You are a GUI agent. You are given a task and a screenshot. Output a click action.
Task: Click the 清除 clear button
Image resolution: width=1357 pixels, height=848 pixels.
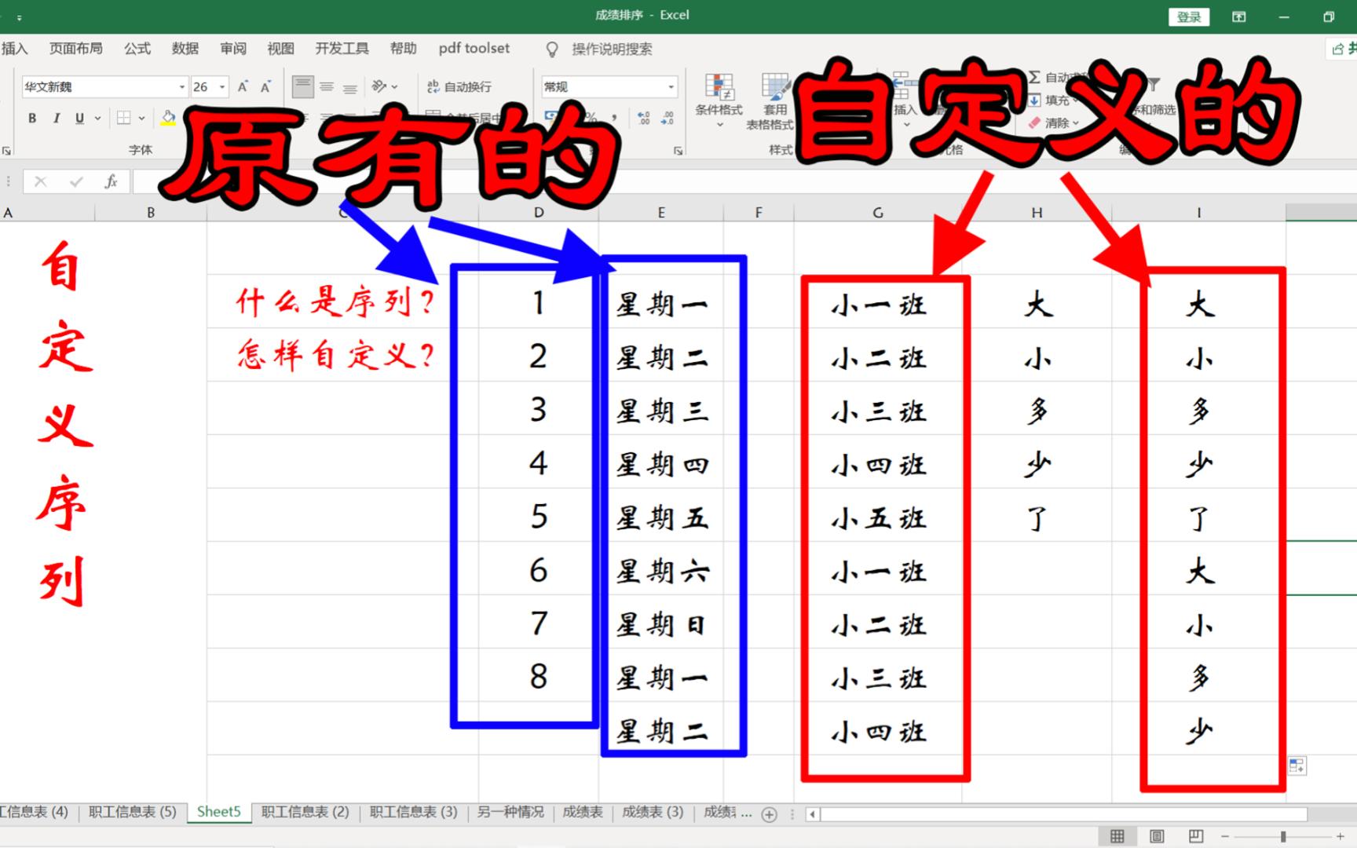(x=1052, y=122)
